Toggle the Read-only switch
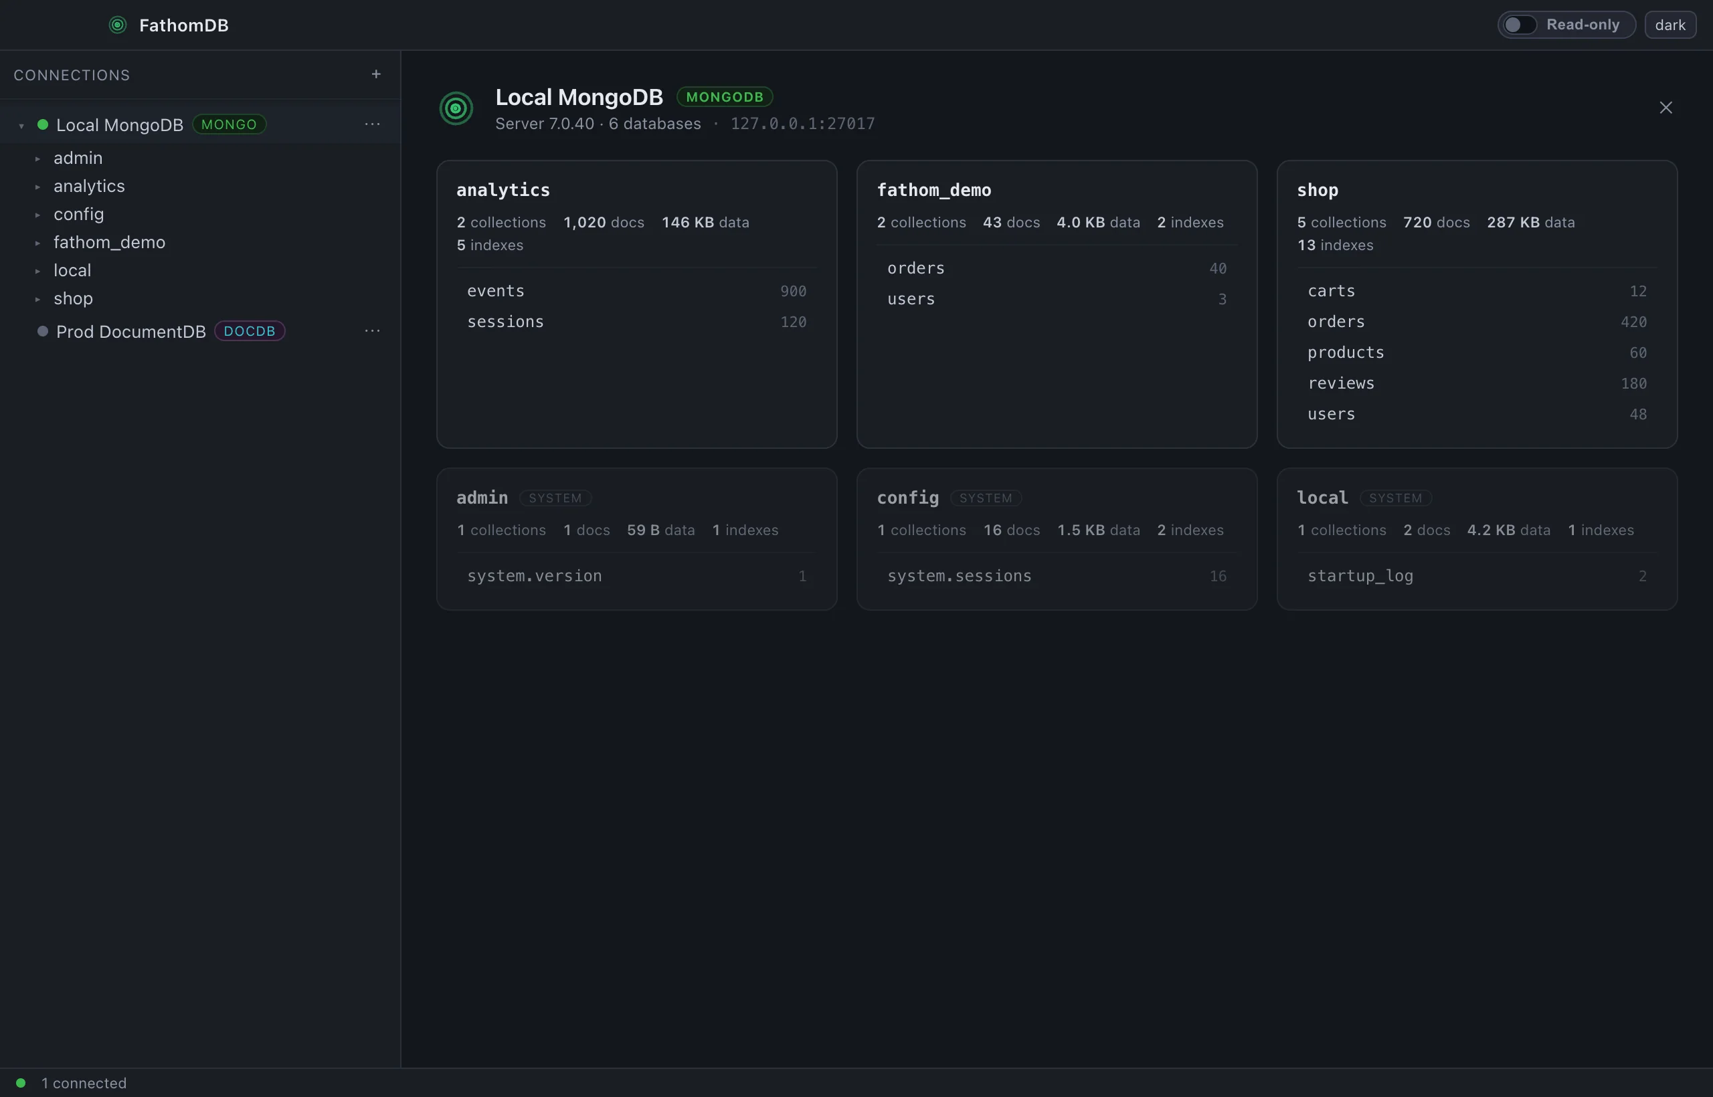This screenshot has height=1097, width=1713. 1519,25
